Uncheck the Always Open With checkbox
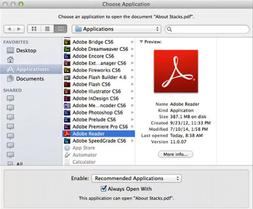 pos(104,188)
